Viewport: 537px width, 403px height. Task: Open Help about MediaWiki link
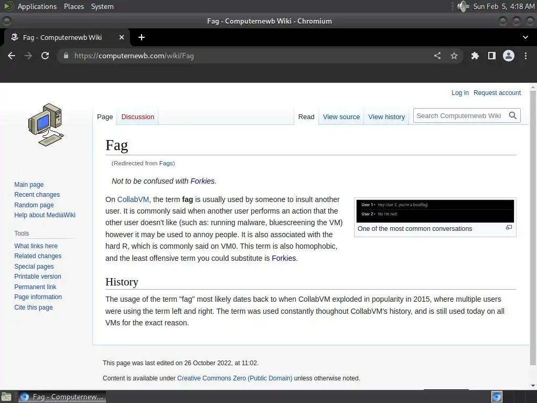click(x=45, y=215)
